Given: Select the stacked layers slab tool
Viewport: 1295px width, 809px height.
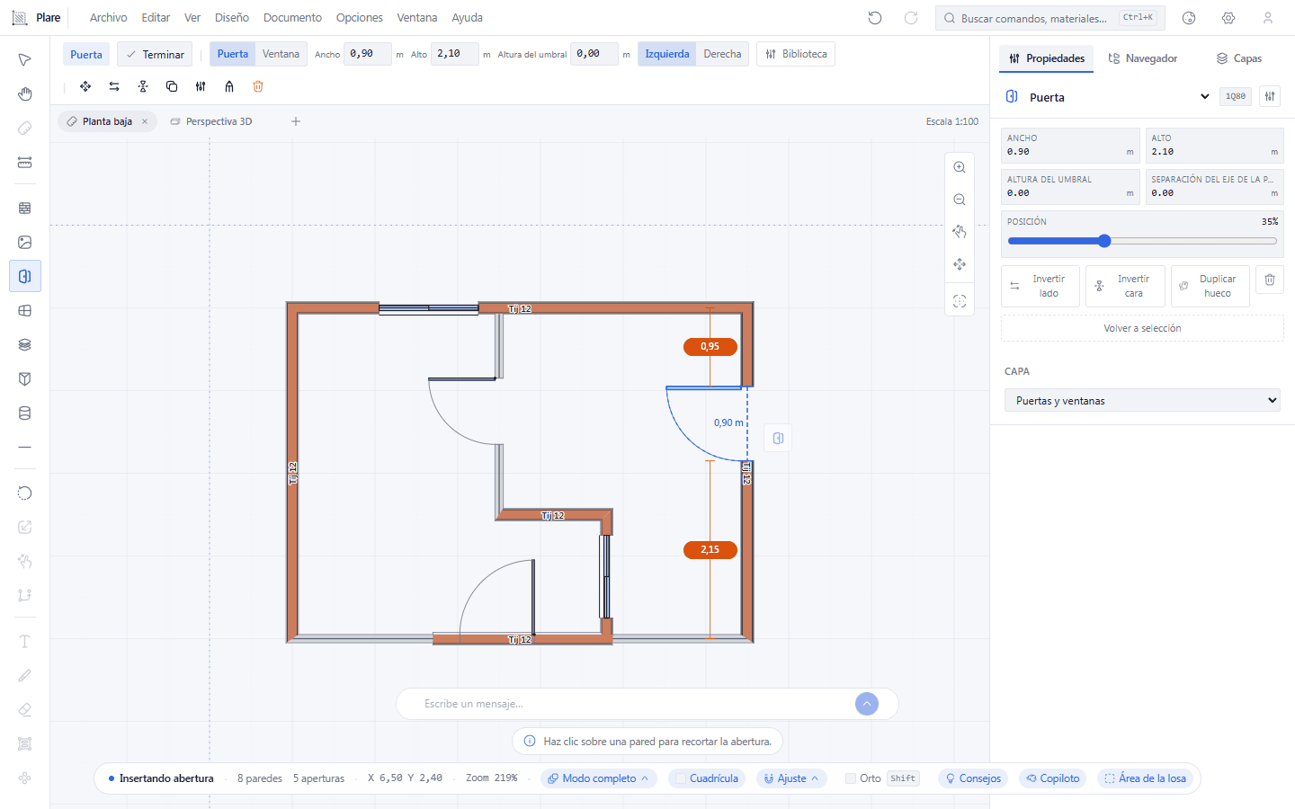Looking at the screenshot, I should 25,345.
